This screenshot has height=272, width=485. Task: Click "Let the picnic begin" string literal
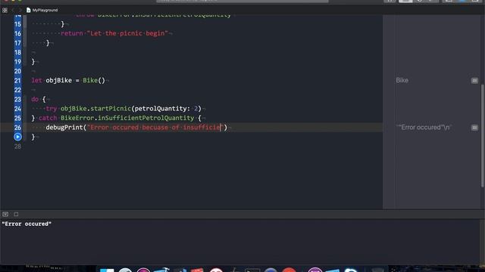[x=127, y=33]
